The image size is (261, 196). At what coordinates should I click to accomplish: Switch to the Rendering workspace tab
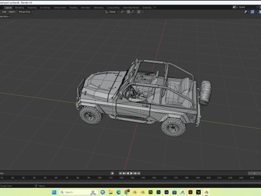(x=98, y=8)
